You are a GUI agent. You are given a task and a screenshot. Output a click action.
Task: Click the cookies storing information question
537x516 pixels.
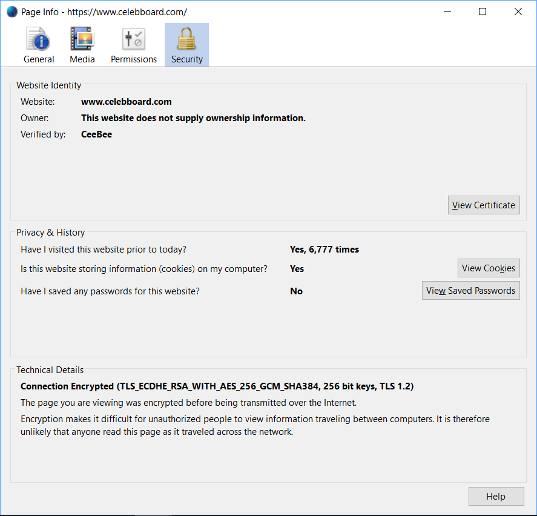(144, 269)
